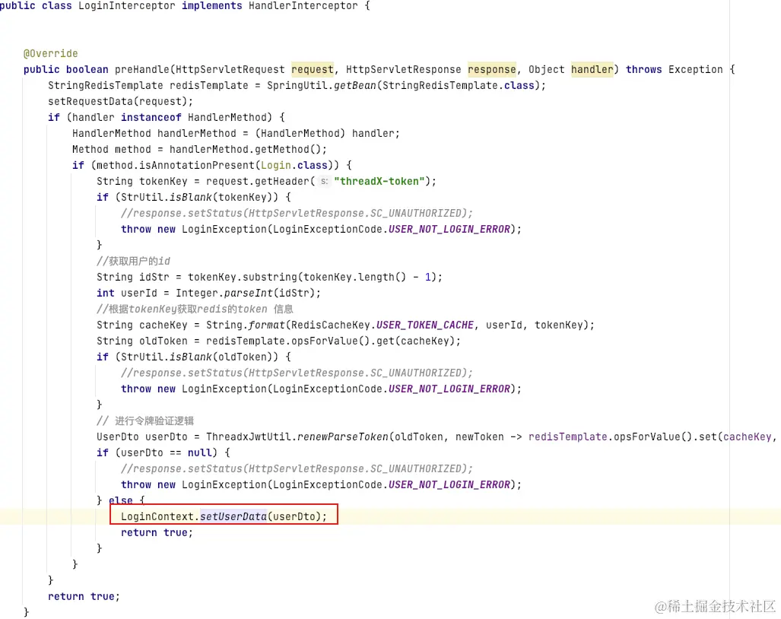This screenshot has height=619, width=781.
Task: Click the @Override annotation
Action: pos(50,53)
